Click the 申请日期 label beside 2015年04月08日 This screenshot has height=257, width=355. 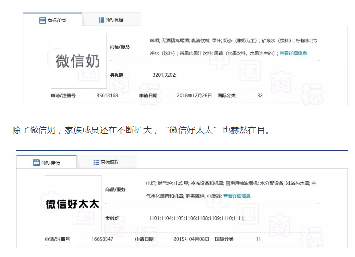point(144,239)
